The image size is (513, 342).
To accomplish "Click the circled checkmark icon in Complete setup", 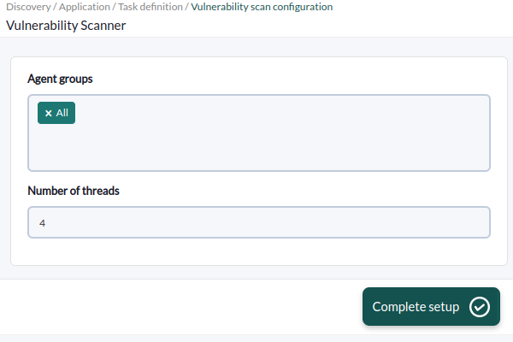I will (x=480, y=307).
